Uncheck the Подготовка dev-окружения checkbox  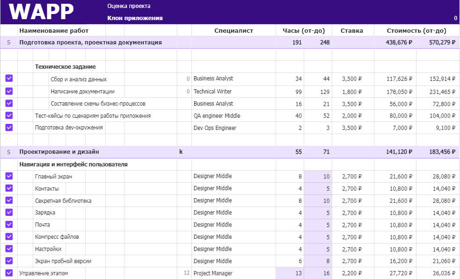coord(9,128)
